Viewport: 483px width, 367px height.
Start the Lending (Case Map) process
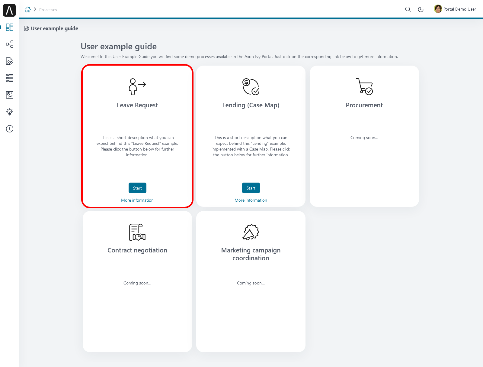pos(251,188)
